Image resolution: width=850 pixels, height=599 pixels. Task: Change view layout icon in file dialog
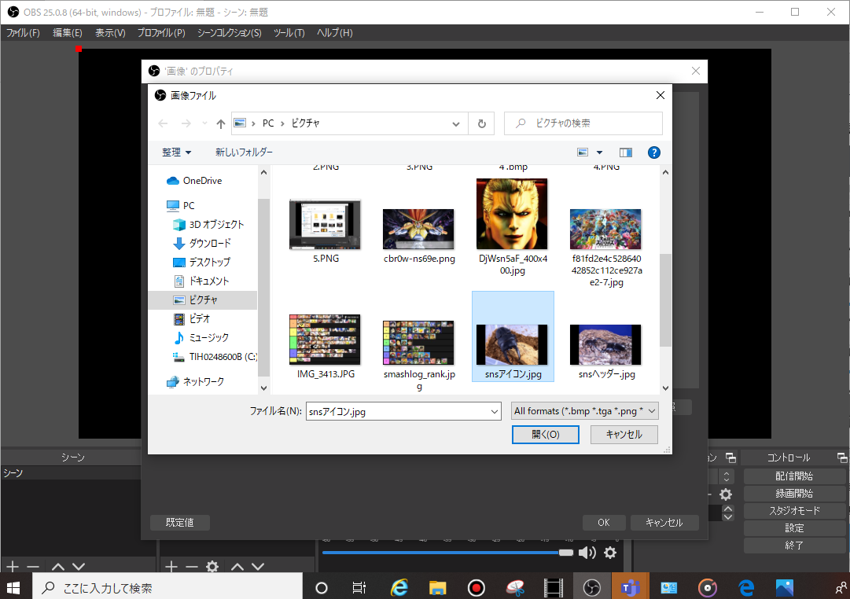pyautogui.click(x=583, y=153)
